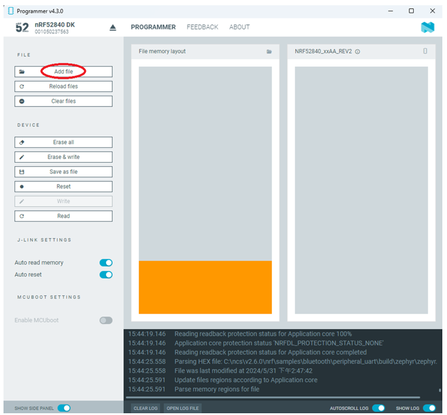Click Add file button

coord(64,72)
